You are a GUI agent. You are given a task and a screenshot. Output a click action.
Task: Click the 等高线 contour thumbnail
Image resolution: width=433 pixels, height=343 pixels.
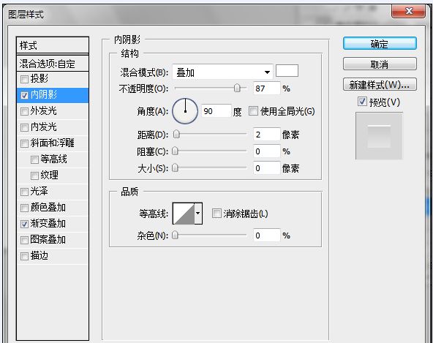click(184, 214)
